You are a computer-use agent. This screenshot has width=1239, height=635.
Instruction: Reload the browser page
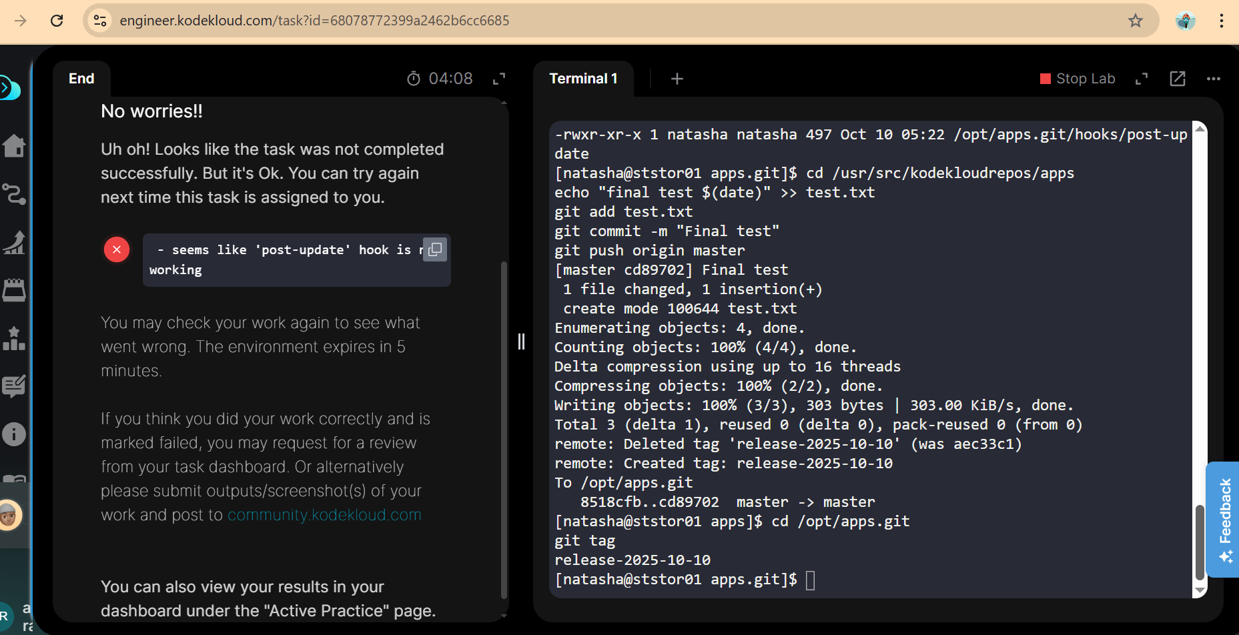[x=57, y=21]
